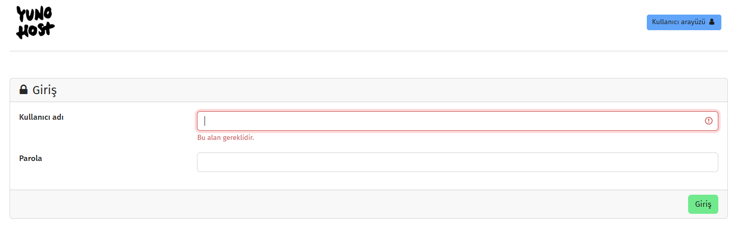Click the horizontal divider under the logo
This screenshot has width=740, height=244.
point(369,51)
